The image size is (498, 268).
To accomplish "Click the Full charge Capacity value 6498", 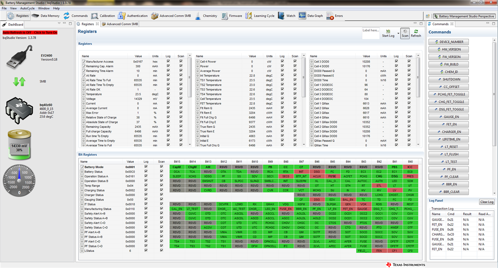I will [138, 131].
